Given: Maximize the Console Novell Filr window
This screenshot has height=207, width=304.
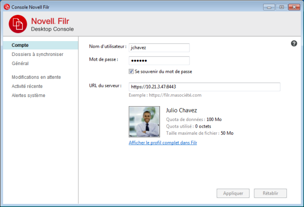Looking at the screenshot, I should [x=281, y=7].
